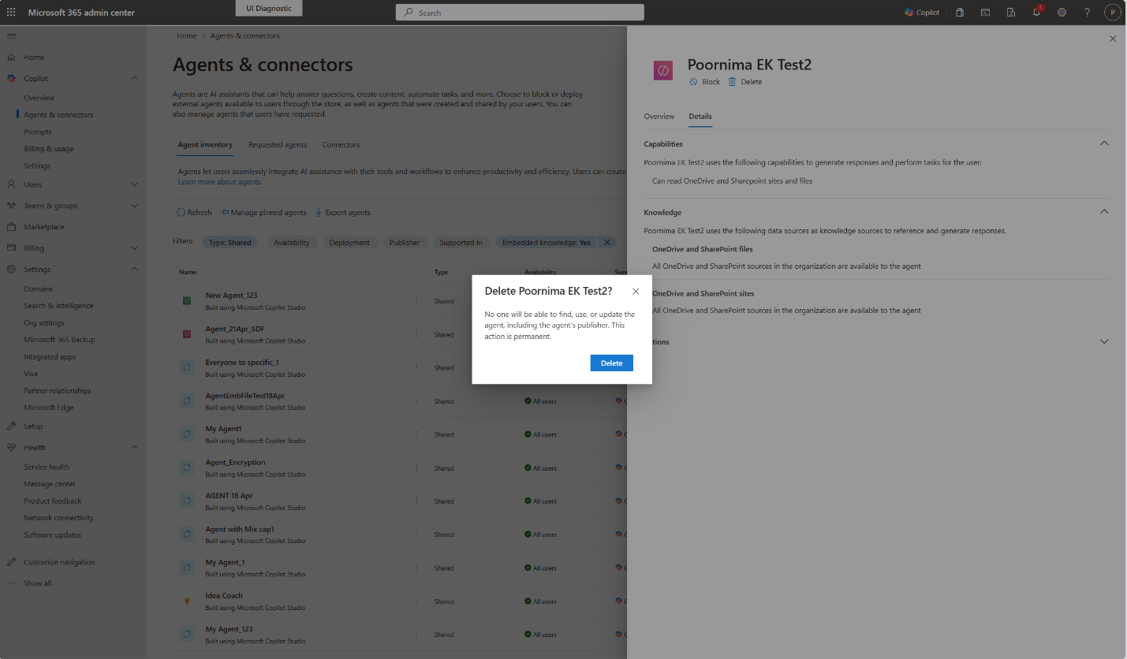Screen dimensions: 1127x659
Task: Click Show all navigation items
Action: (37, 583)
